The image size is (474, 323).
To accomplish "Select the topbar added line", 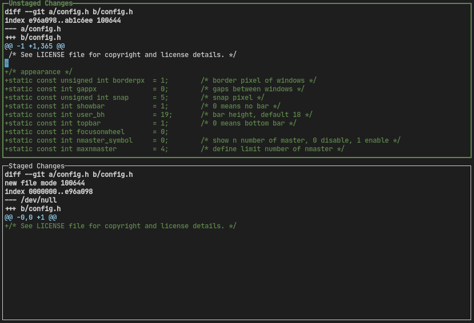I will click(150, 123).
